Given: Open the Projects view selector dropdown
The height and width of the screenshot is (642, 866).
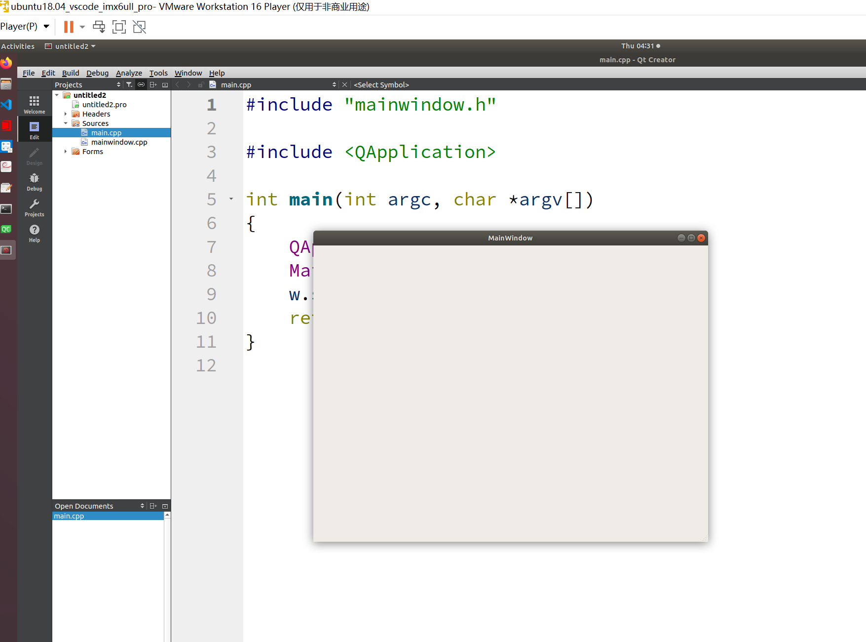Looking at the screenshot, I should [88, 84].
